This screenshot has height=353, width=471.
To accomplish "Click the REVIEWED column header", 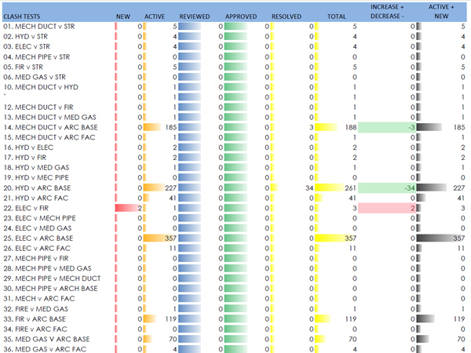I will click(x=195, y=16).
